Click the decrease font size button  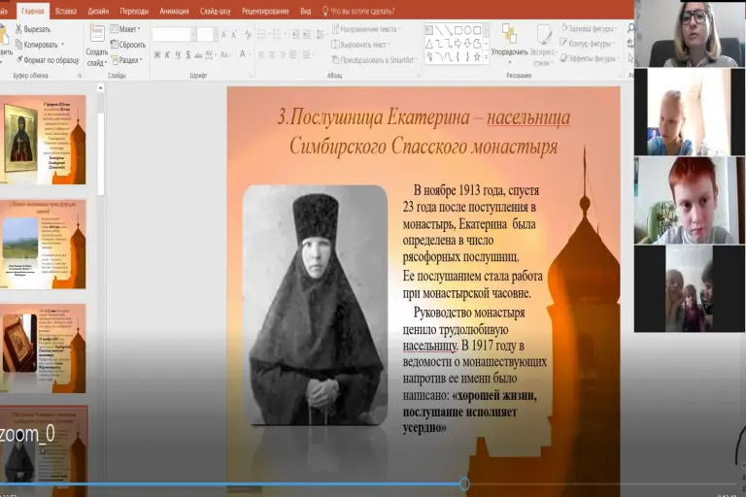(x=234, y=35)
